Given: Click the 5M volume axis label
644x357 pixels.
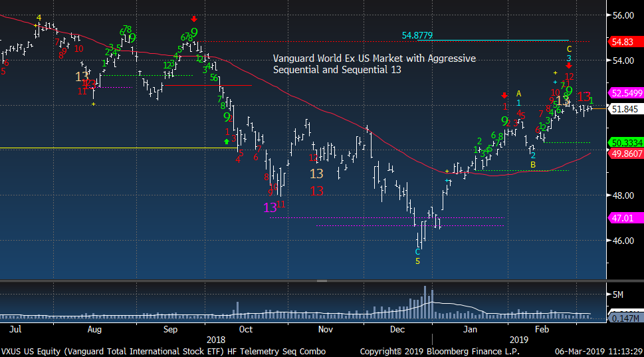Looking at the screenshot, I should pyautogui.click(x=617, y=295).
